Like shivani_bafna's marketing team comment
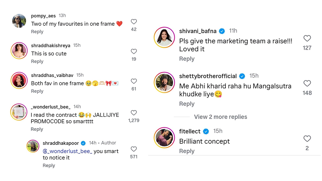322x181 pixels. (307, 39)
